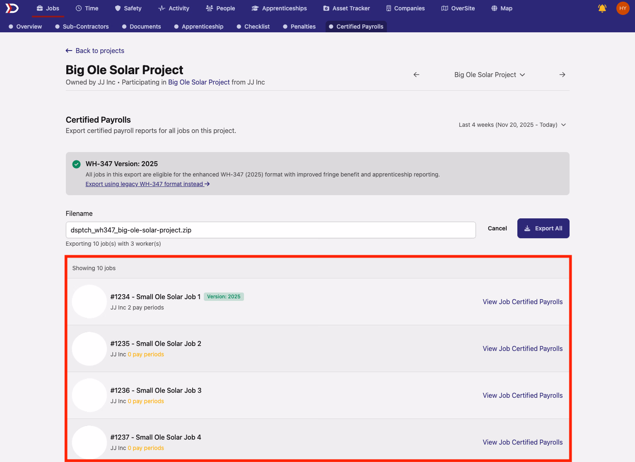Image resolution: width=635 pixels, height=462 pixels.
Task: Open the Big Ole Solar Project link in subtitle
Action: (199, 82)
